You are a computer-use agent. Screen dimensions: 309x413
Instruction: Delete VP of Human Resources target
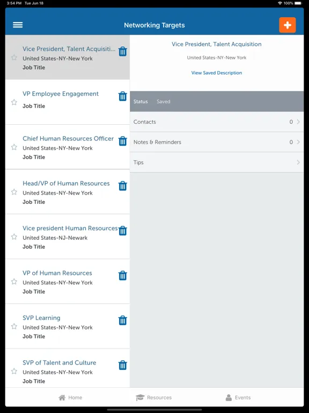pos(123,275)
